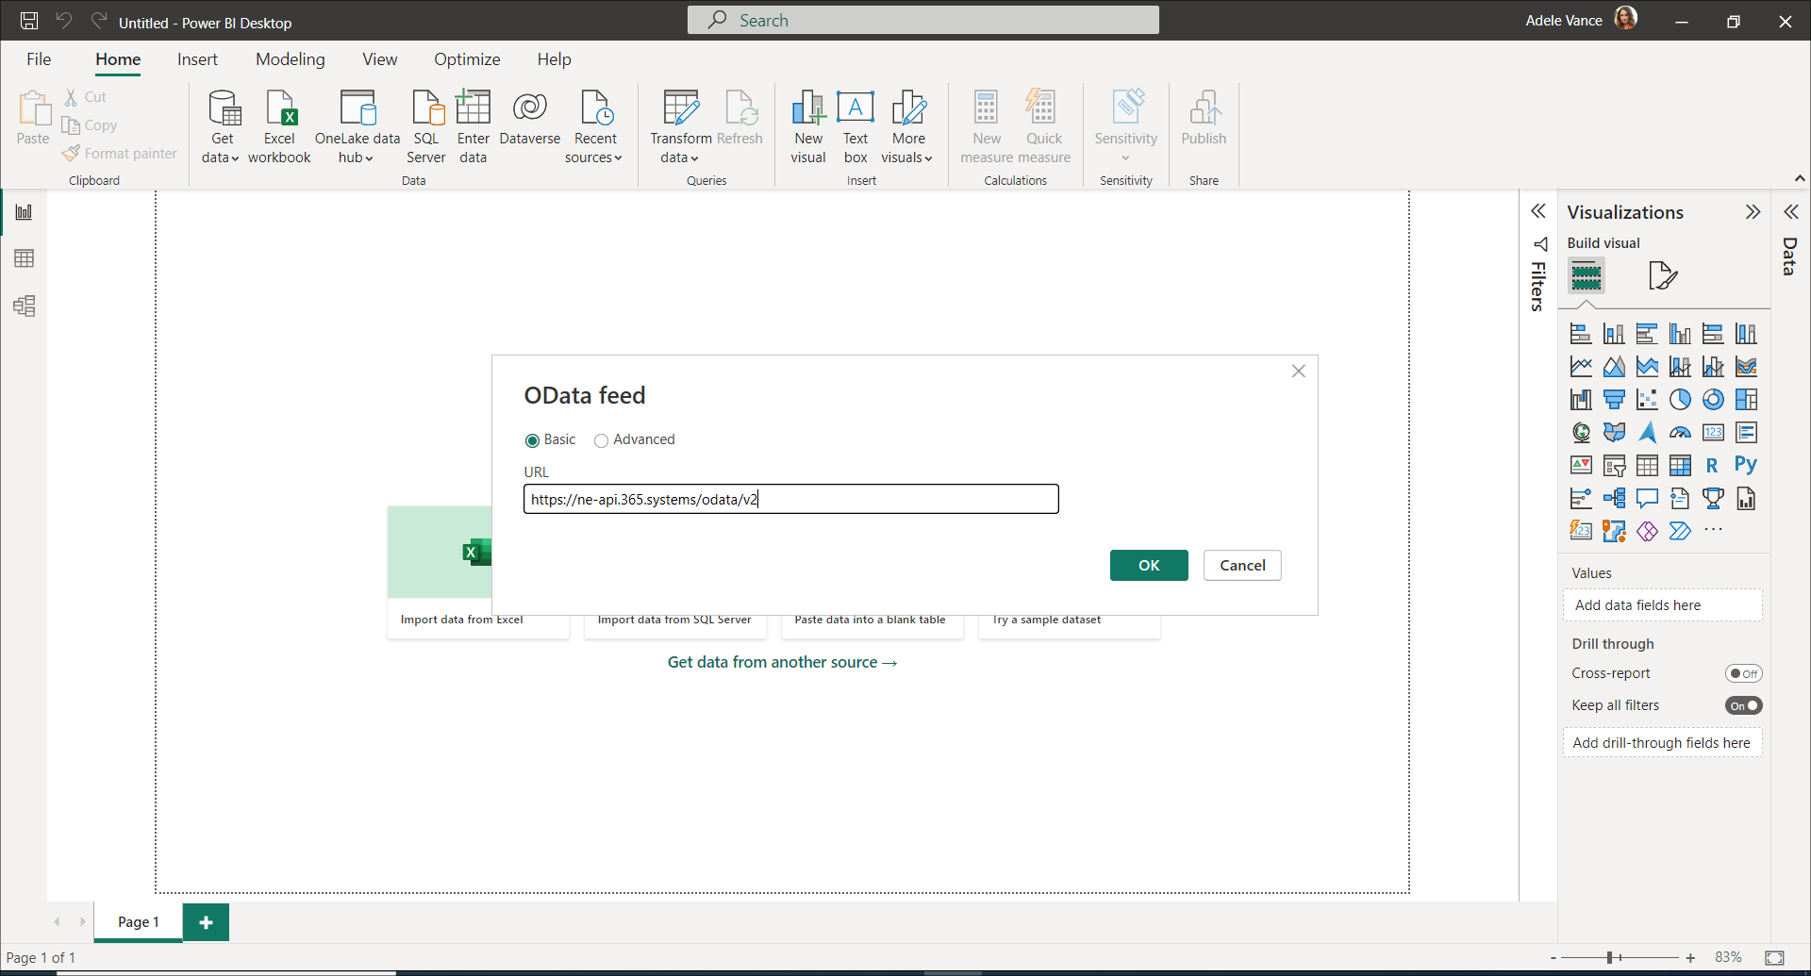Expand the Get data dropdown
1811x976 pixels.
(x=222, y=157)
